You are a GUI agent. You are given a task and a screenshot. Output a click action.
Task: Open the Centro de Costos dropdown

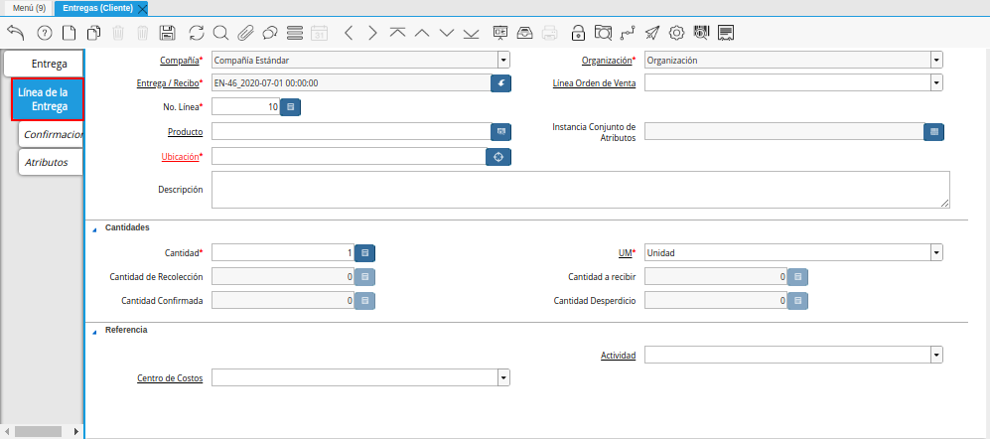click(503, 377)
